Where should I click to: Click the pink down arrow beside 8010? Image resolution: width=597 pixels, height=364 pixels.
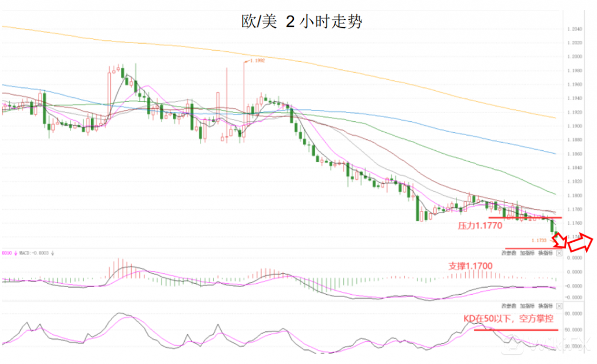[15, 253]
